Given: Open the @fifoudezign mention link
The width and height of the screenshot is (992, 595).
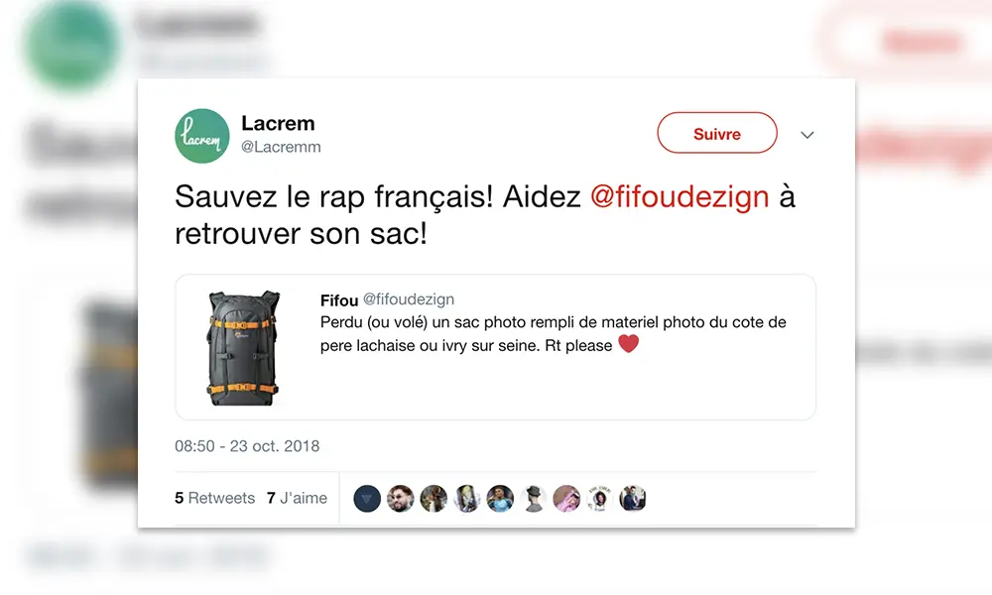Looking at the screenshot, I should [680, 196].
